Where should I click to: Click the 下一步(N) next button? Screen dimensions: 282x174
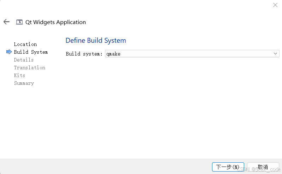click(x=228, y=167)
